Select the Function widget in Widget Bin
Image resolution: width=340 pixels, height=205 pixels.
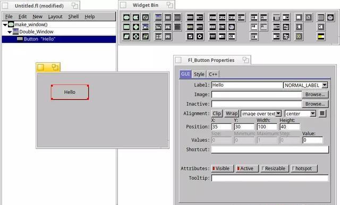coord(126,18)
